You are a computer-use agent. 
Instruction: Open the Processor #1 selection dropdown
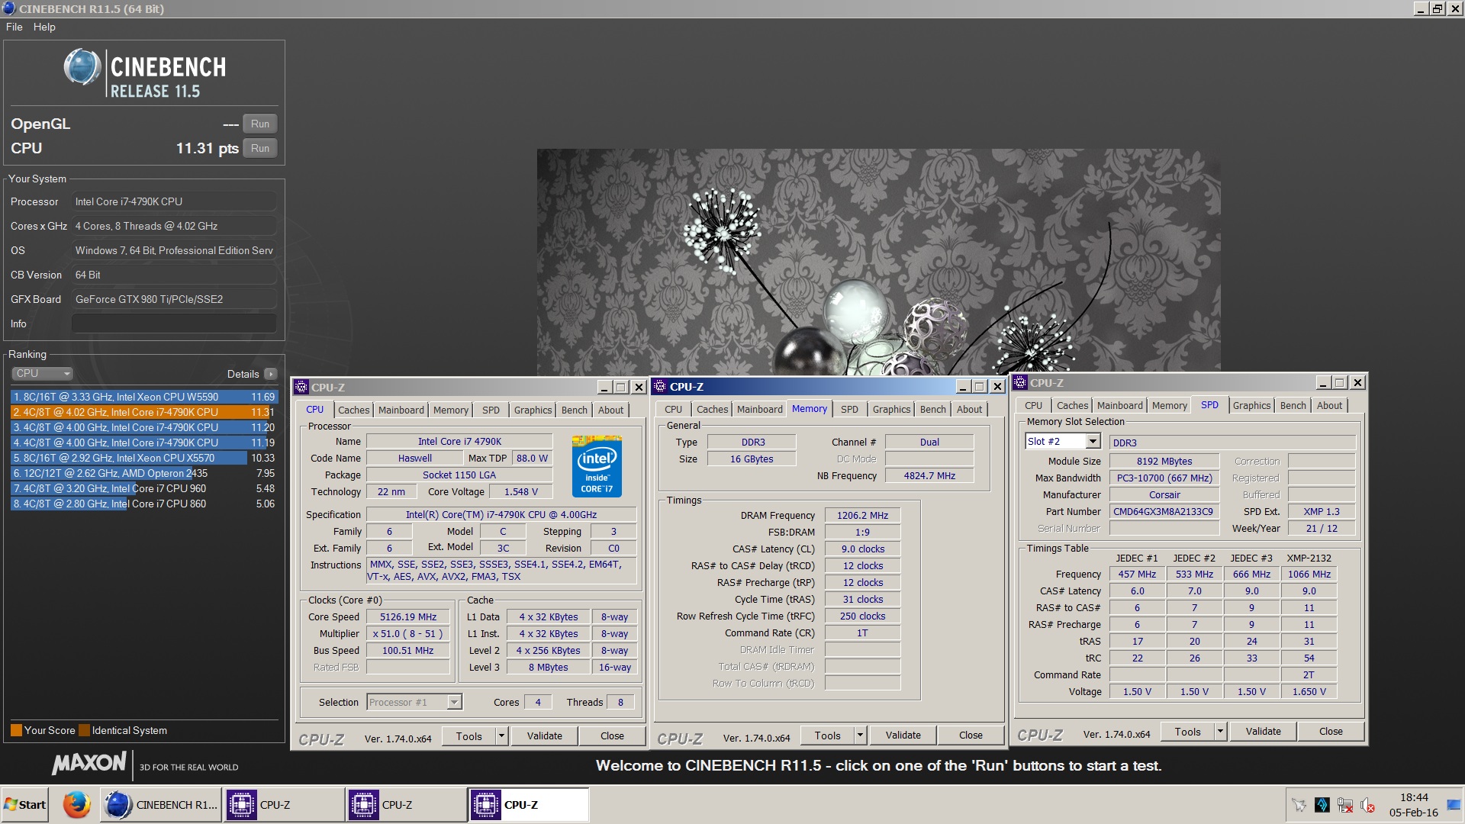click(x=414, y=702)
